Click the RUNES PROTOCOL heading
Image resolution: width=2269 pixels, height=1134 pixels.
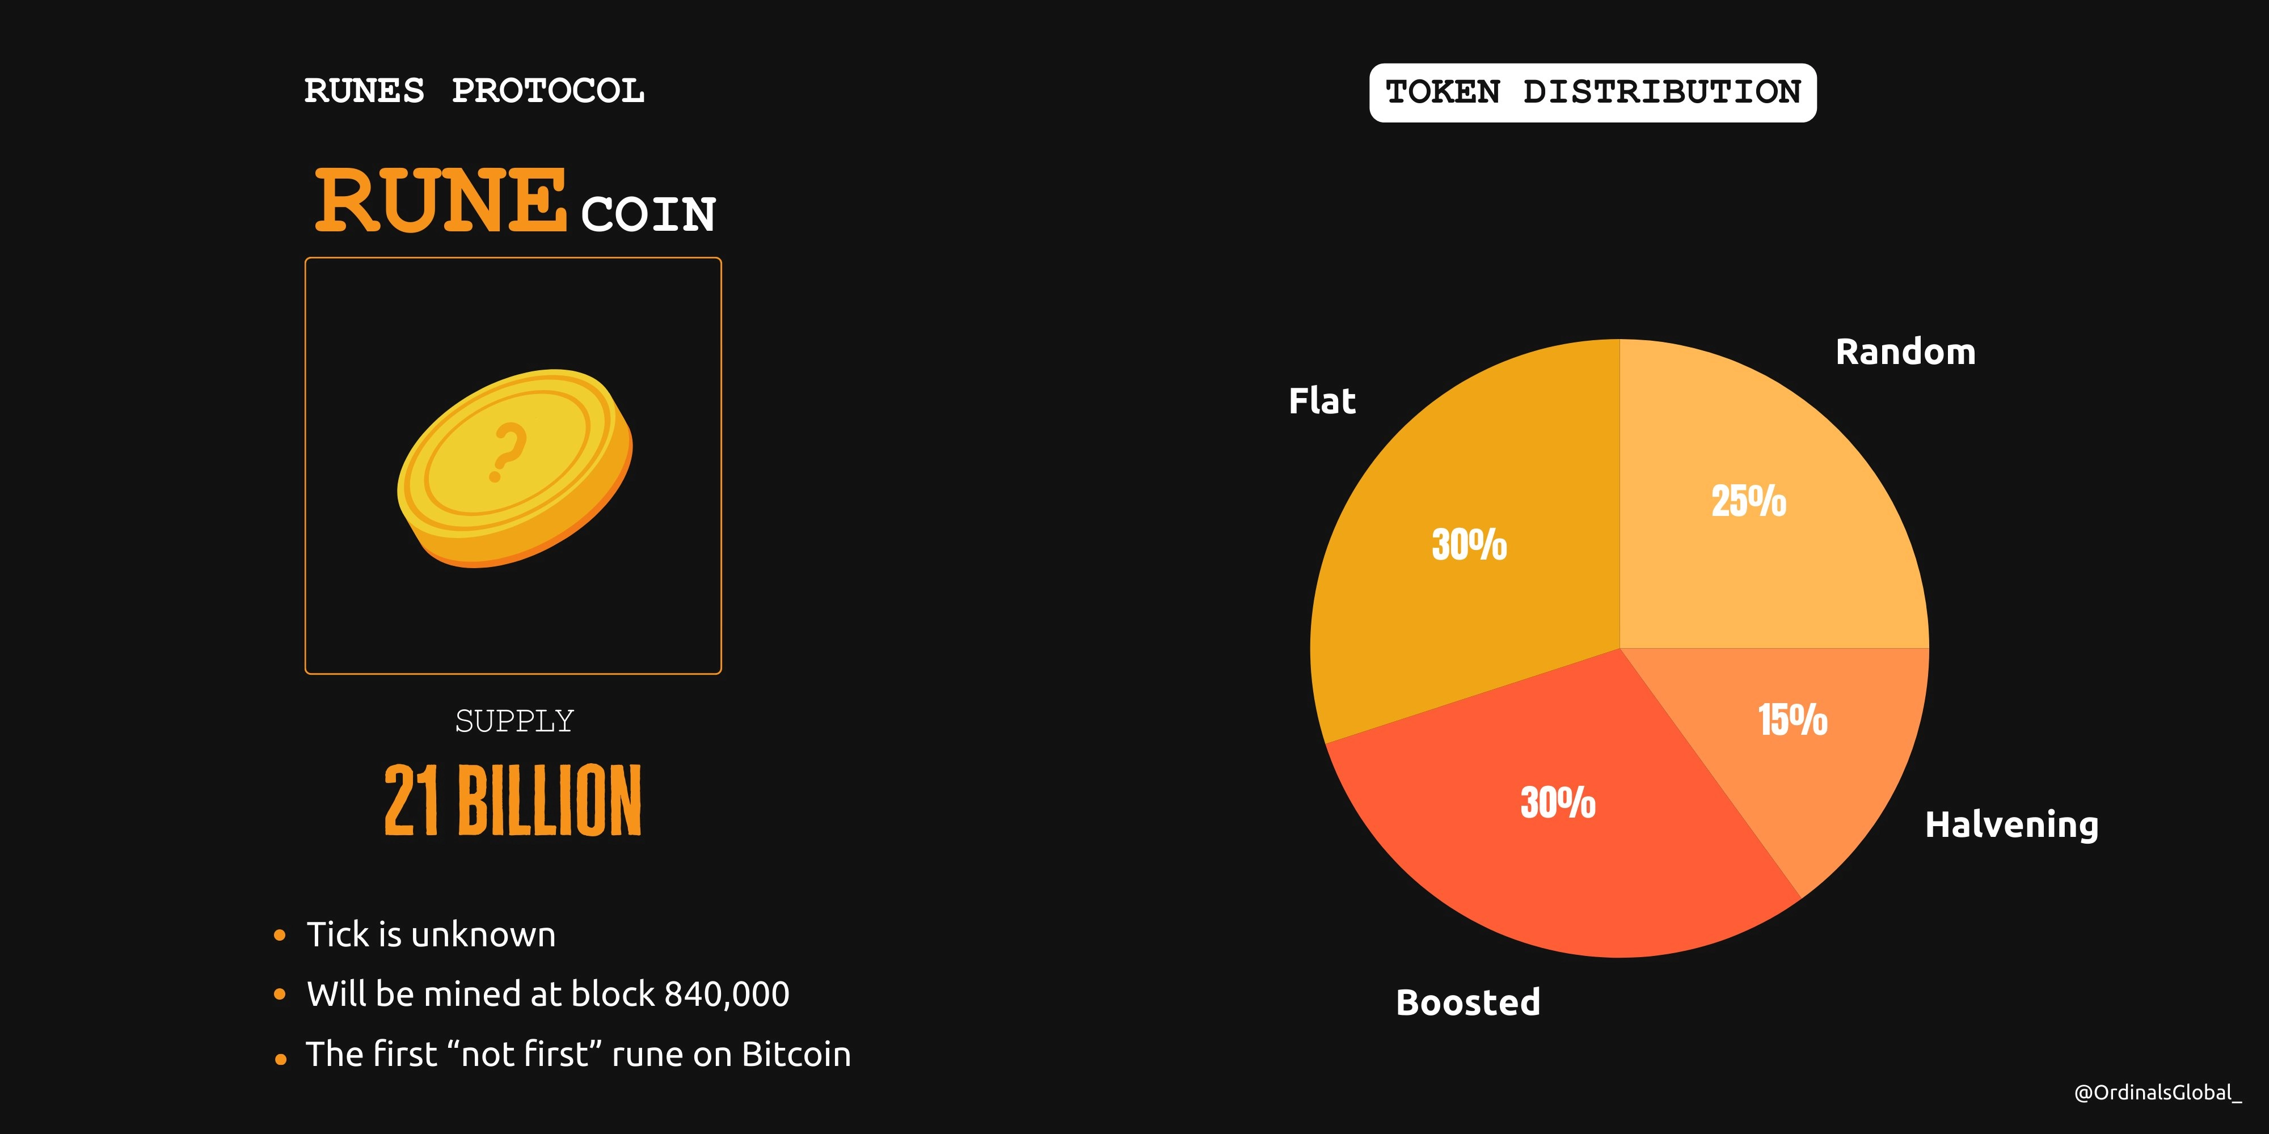tap(474, 91)
